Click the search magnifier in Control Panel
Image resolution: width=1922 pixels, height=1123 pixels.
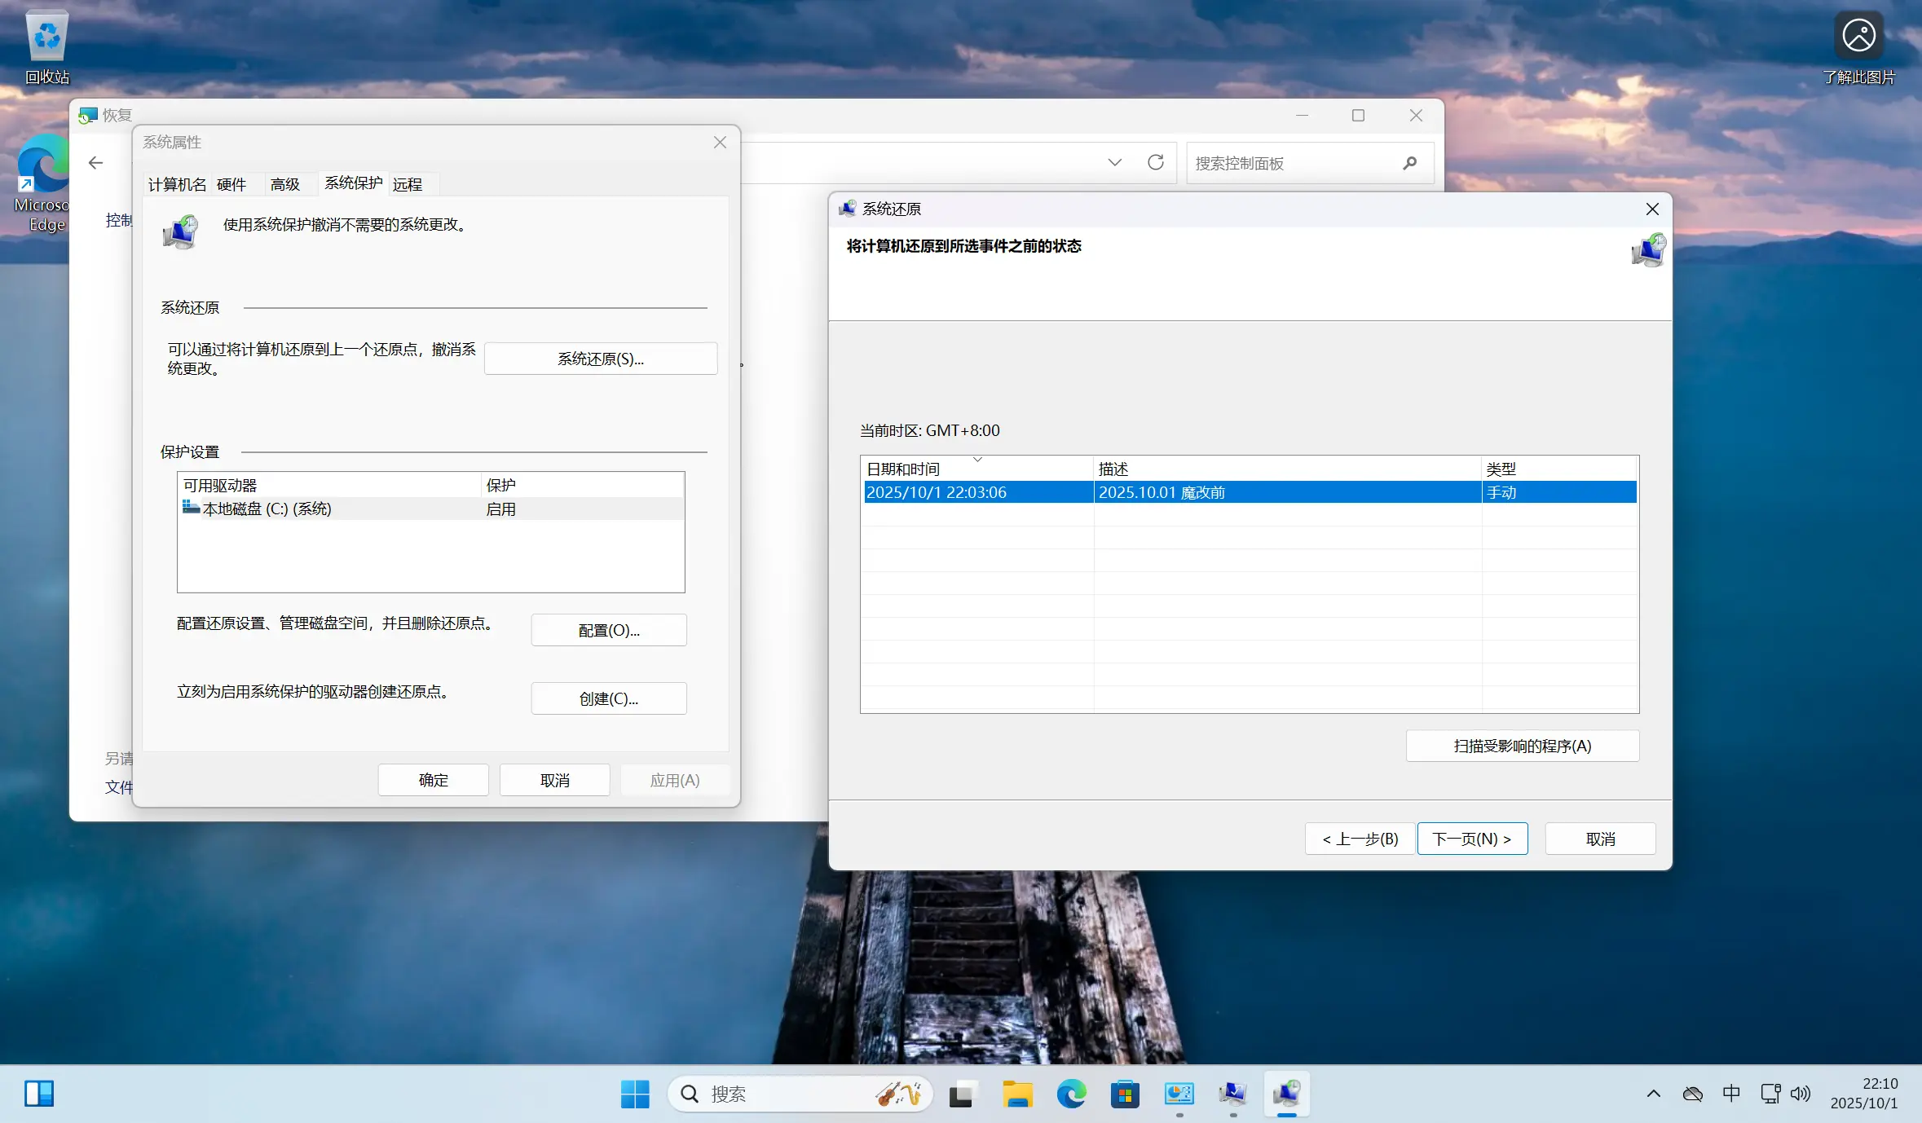point(1409,163)
